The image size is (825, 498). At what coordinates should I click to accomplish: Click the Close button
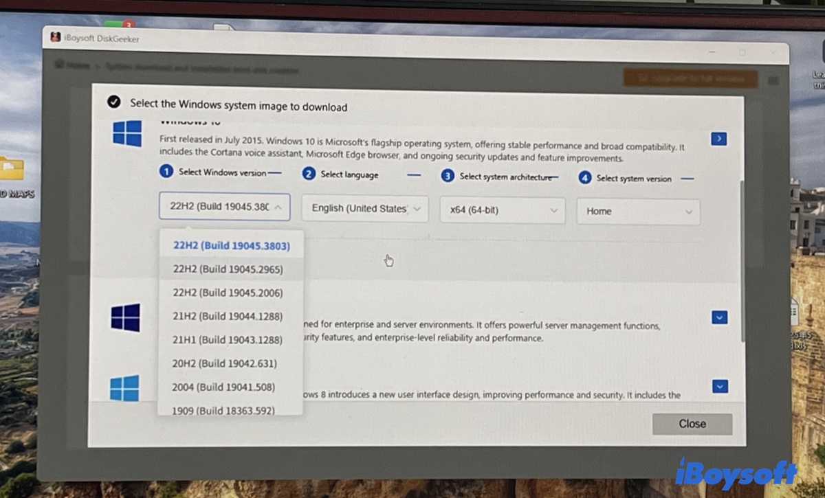pyautogui.click(x=692, y=424)
